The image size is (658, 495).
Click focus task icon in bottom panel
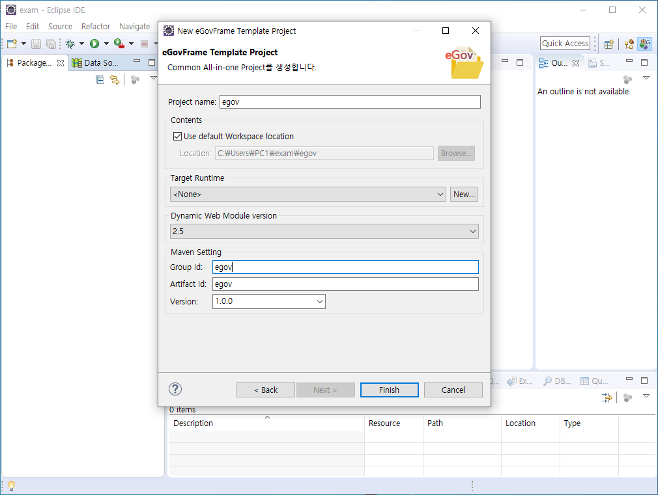point(627,397)
